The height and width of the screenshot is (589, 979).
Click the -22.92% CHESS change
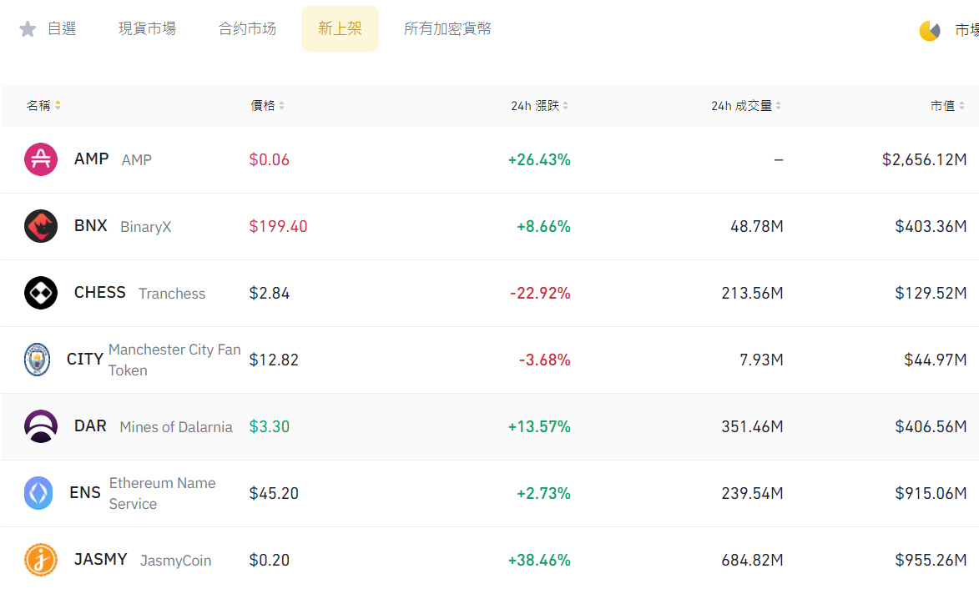(540, 294)
